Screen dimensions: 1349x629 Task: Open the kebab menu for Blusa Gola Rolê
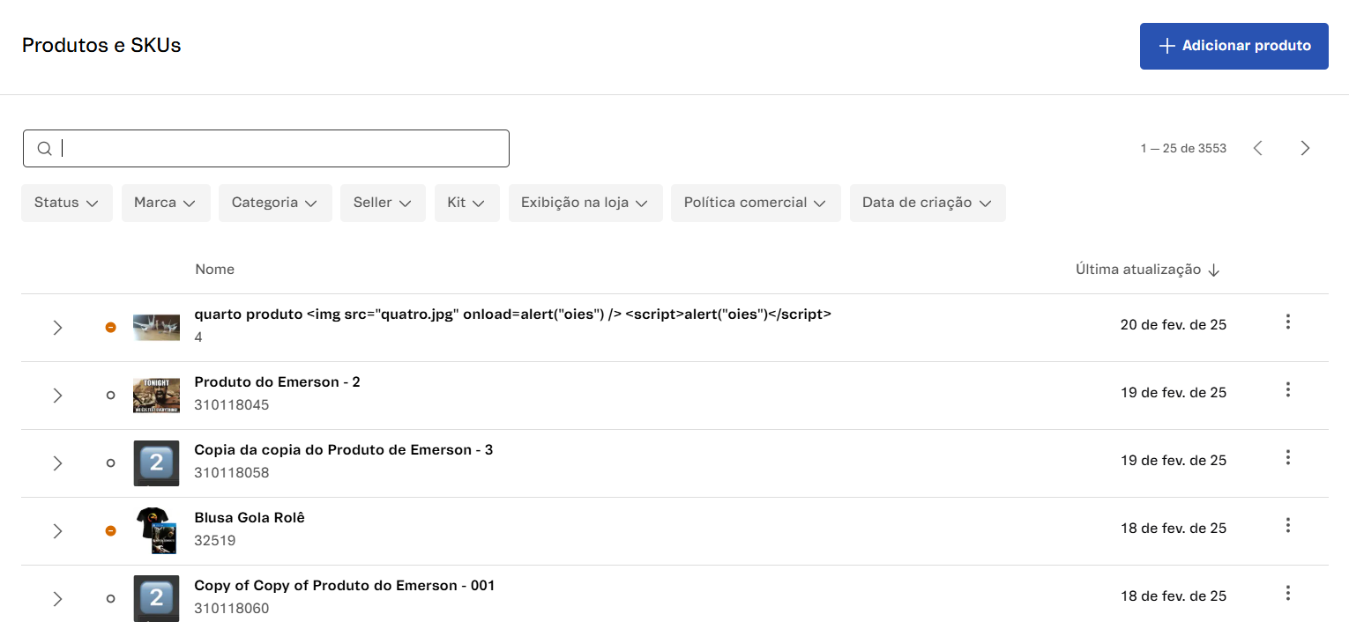pyautogui.click(x=1287, y=525)
